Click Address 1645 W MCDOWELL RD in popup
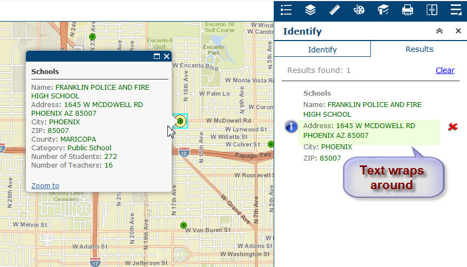 [87, 109]
